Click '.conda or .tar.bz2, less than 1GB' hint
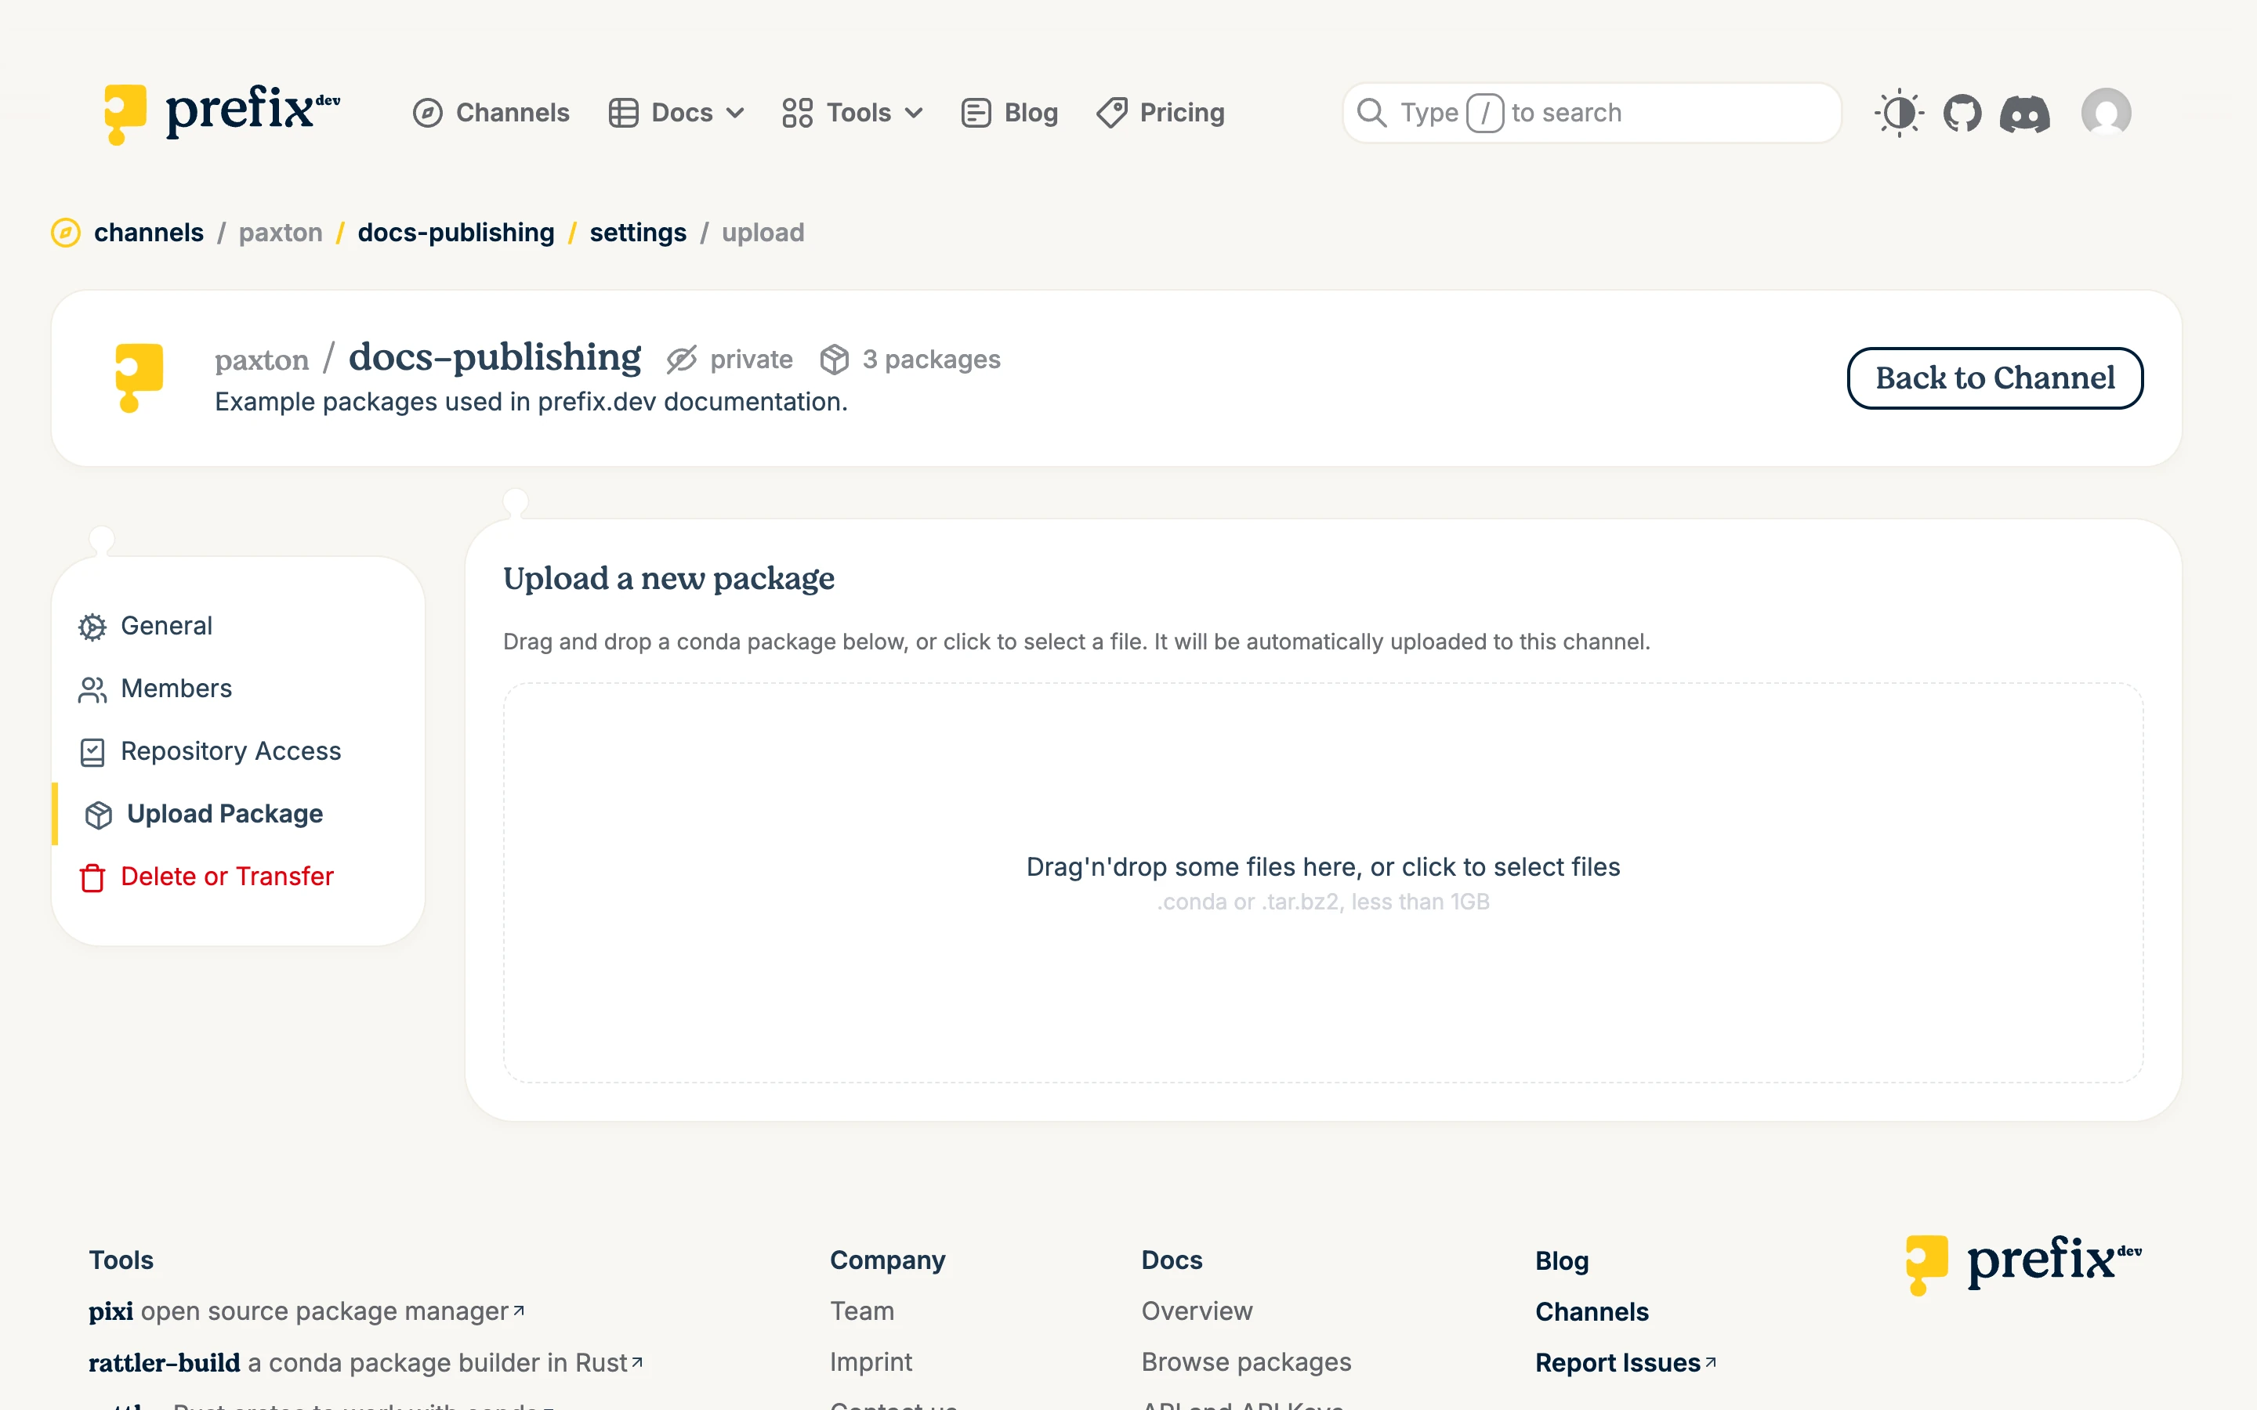Screen dimensions: 2257x1410 pos(1324,902)
